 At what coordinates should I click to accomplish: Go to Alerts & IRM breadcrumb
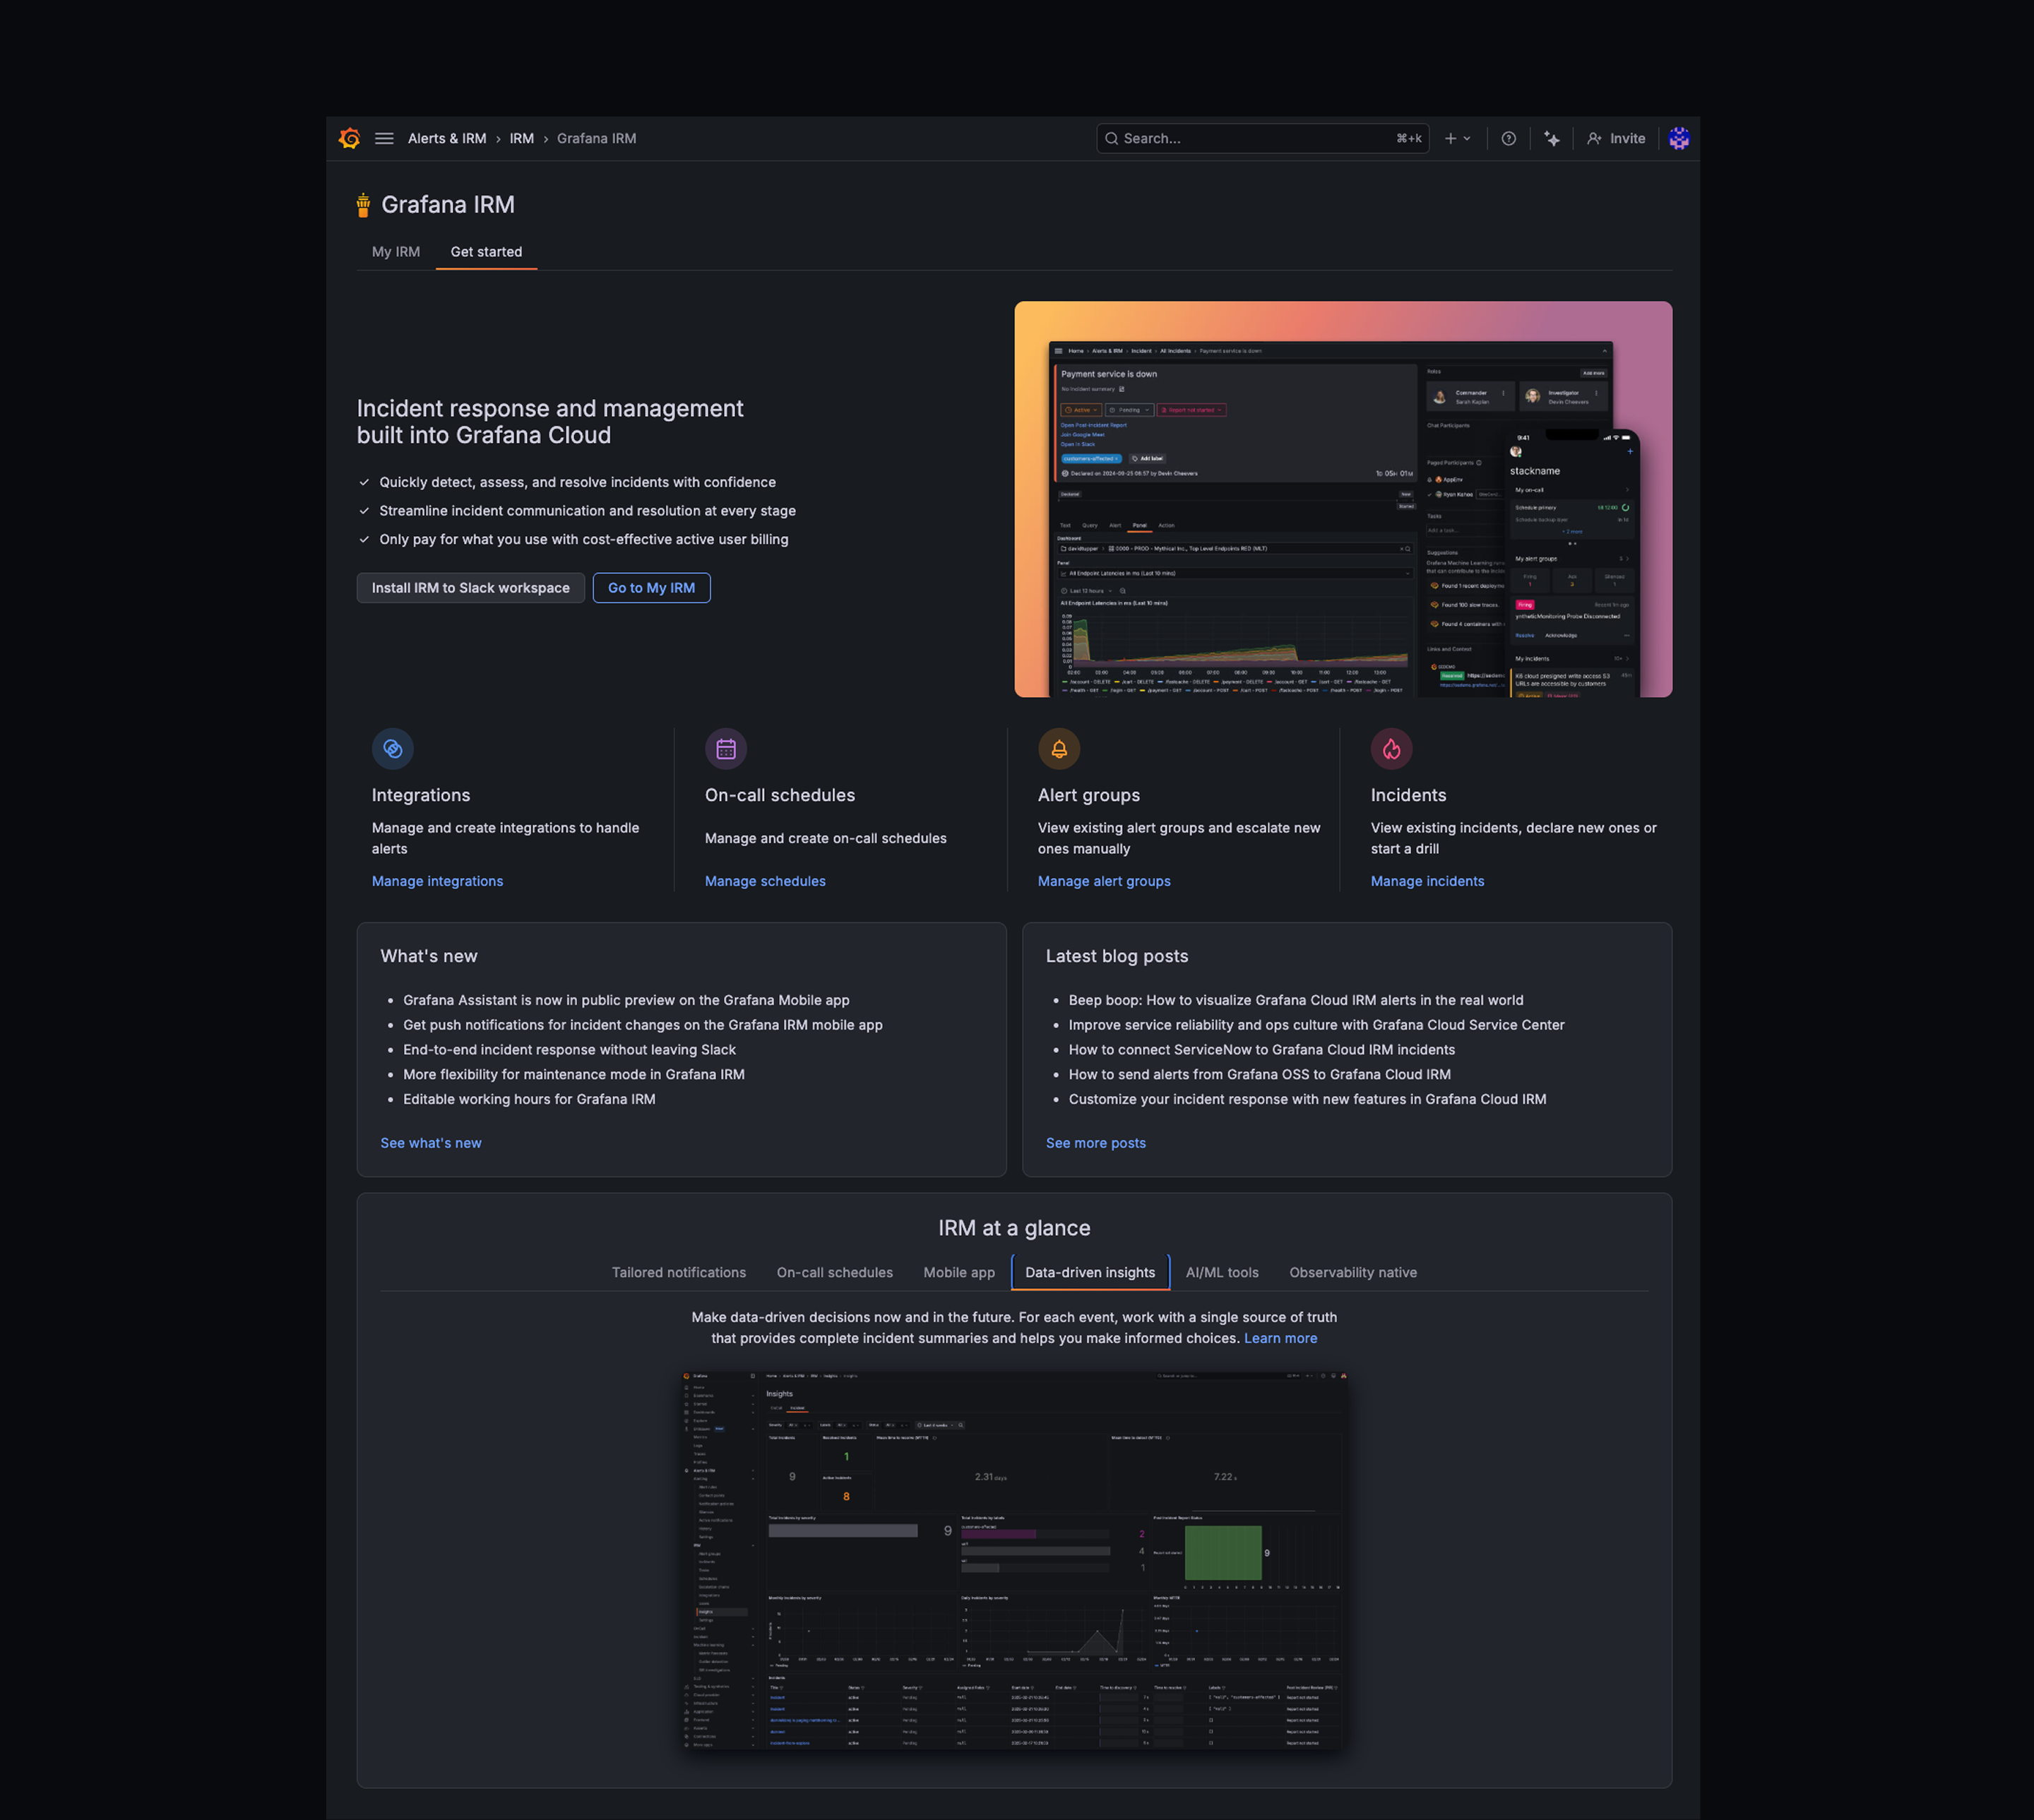click(447, 138)
